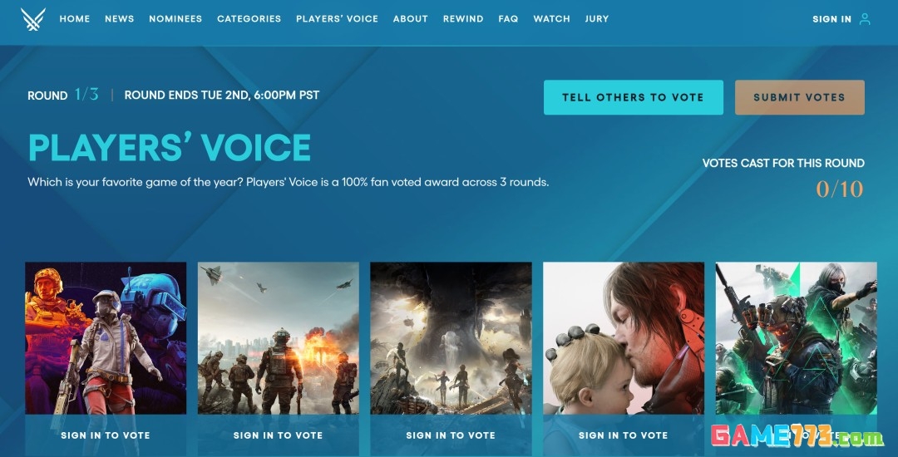
Task: Select Players' Voice in navigation bar
Action: [338, 19]
